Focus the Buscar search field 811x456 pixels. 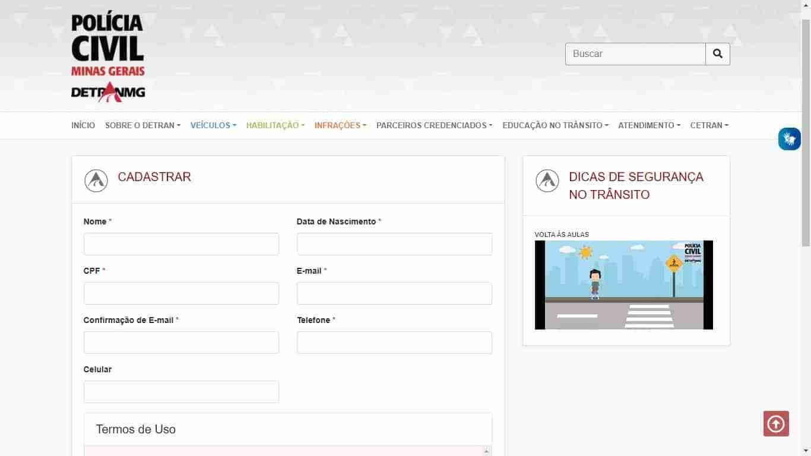[635, 54]
